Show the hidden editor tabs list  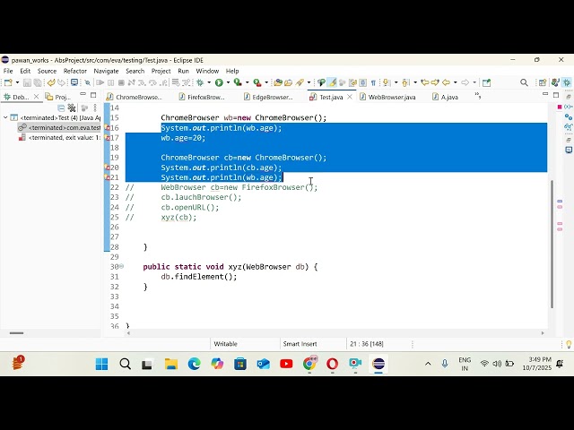(x=477, y=96)
